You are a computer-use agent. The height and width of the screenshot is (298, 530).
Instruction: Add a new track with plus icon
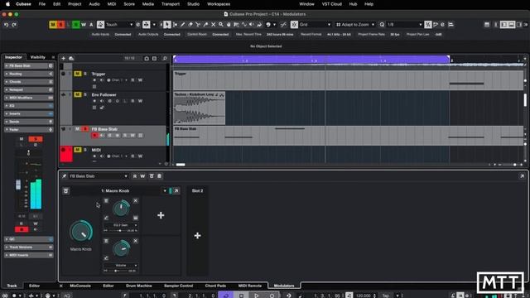(x=63, y=59)
